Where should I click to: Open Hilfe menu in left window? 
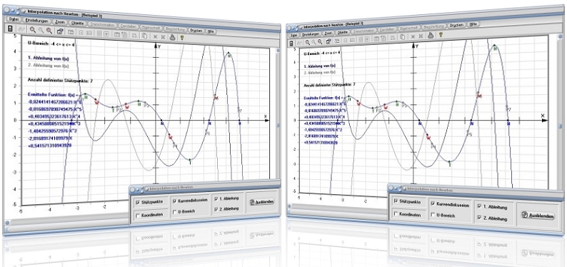pos(211,31)
